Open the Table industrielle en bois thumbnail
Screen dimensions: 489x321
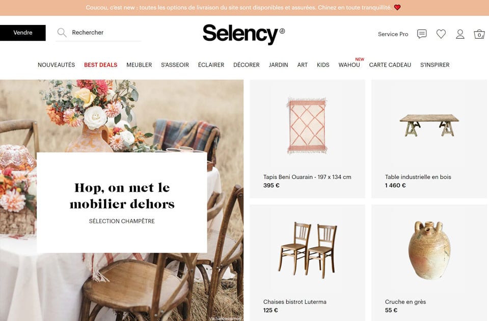tap(429, 125)
